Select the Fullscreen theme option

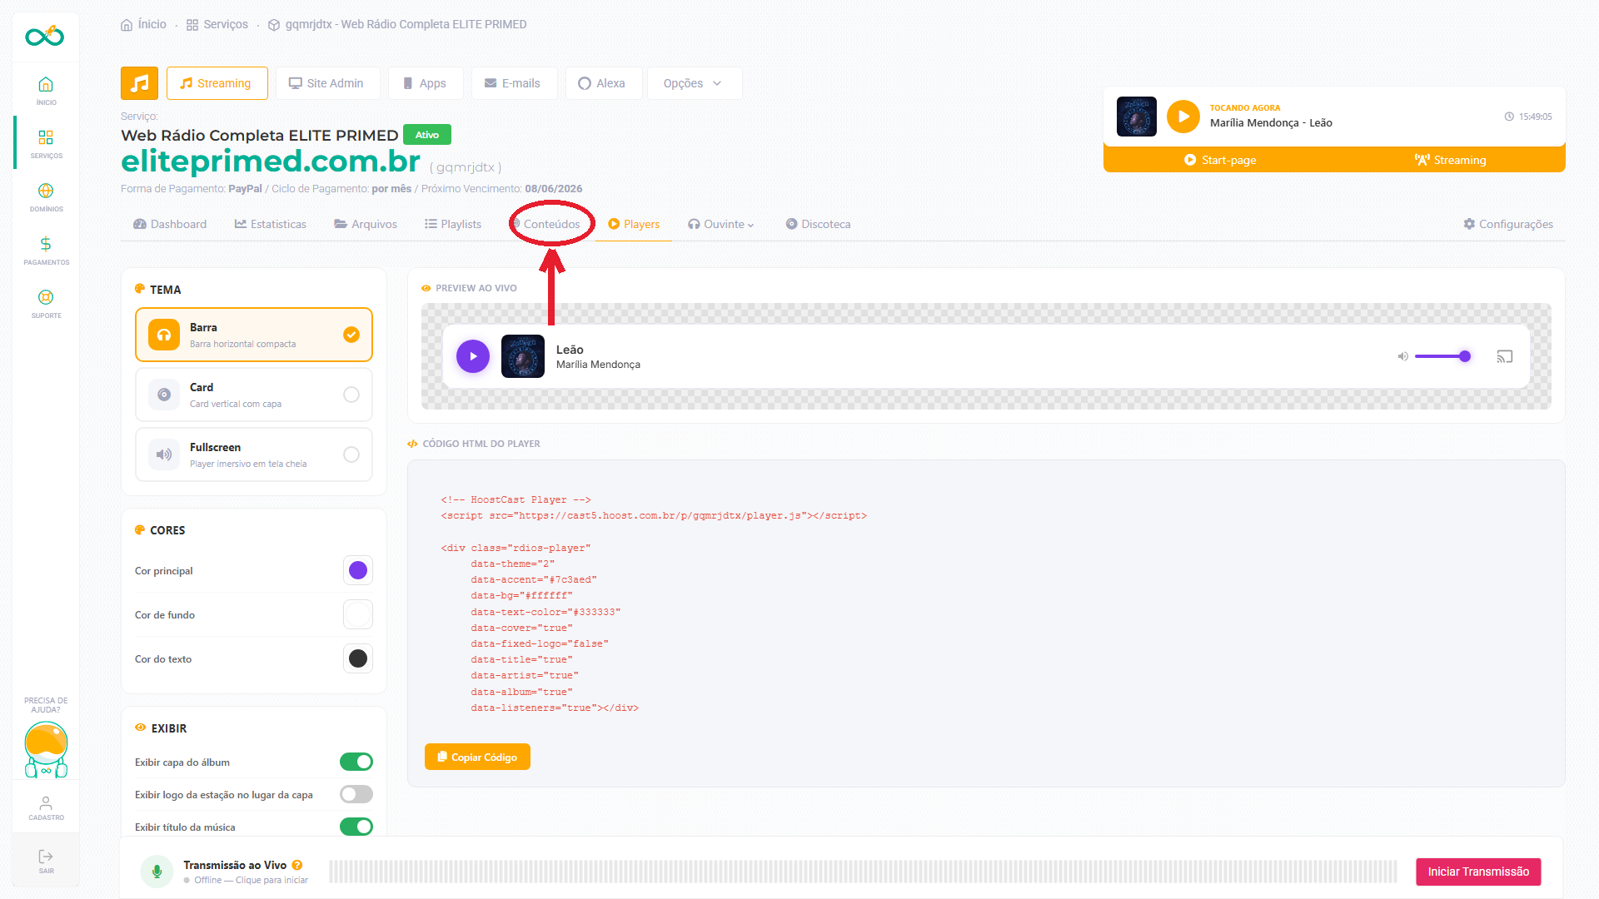pyautogui.click(x=254, y=454)
